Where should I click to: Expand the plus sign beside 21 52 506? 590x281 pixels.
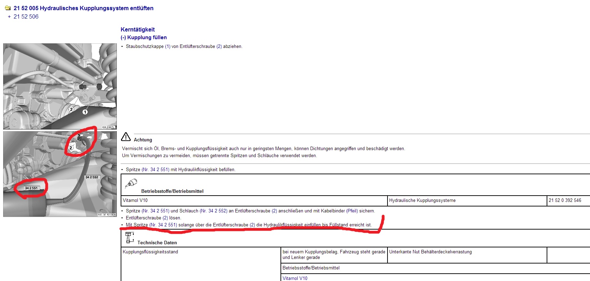click(9, 17)
